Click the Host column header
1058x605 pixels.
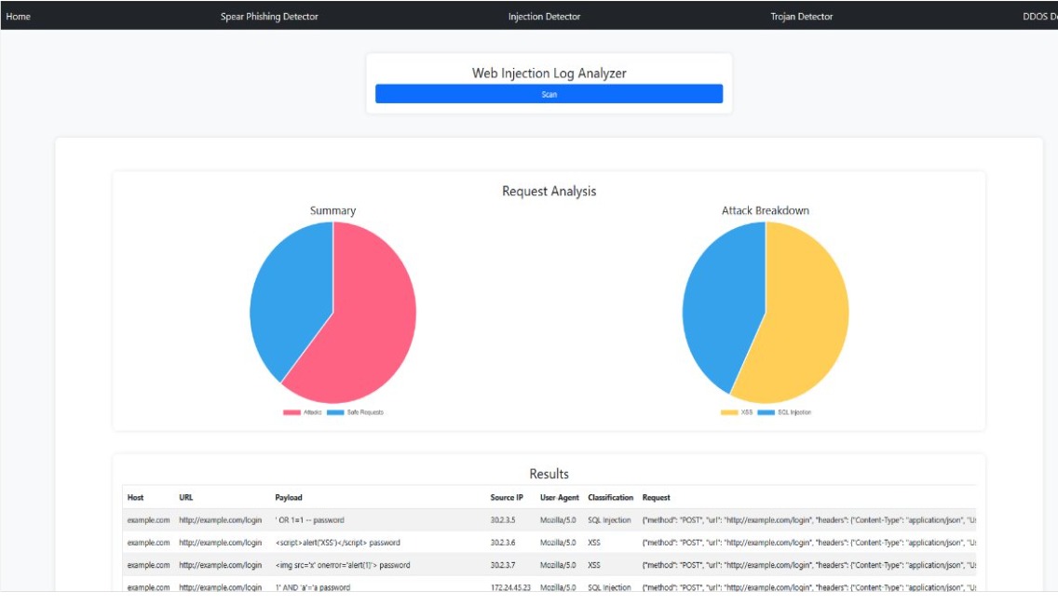(x=135, y=498)
